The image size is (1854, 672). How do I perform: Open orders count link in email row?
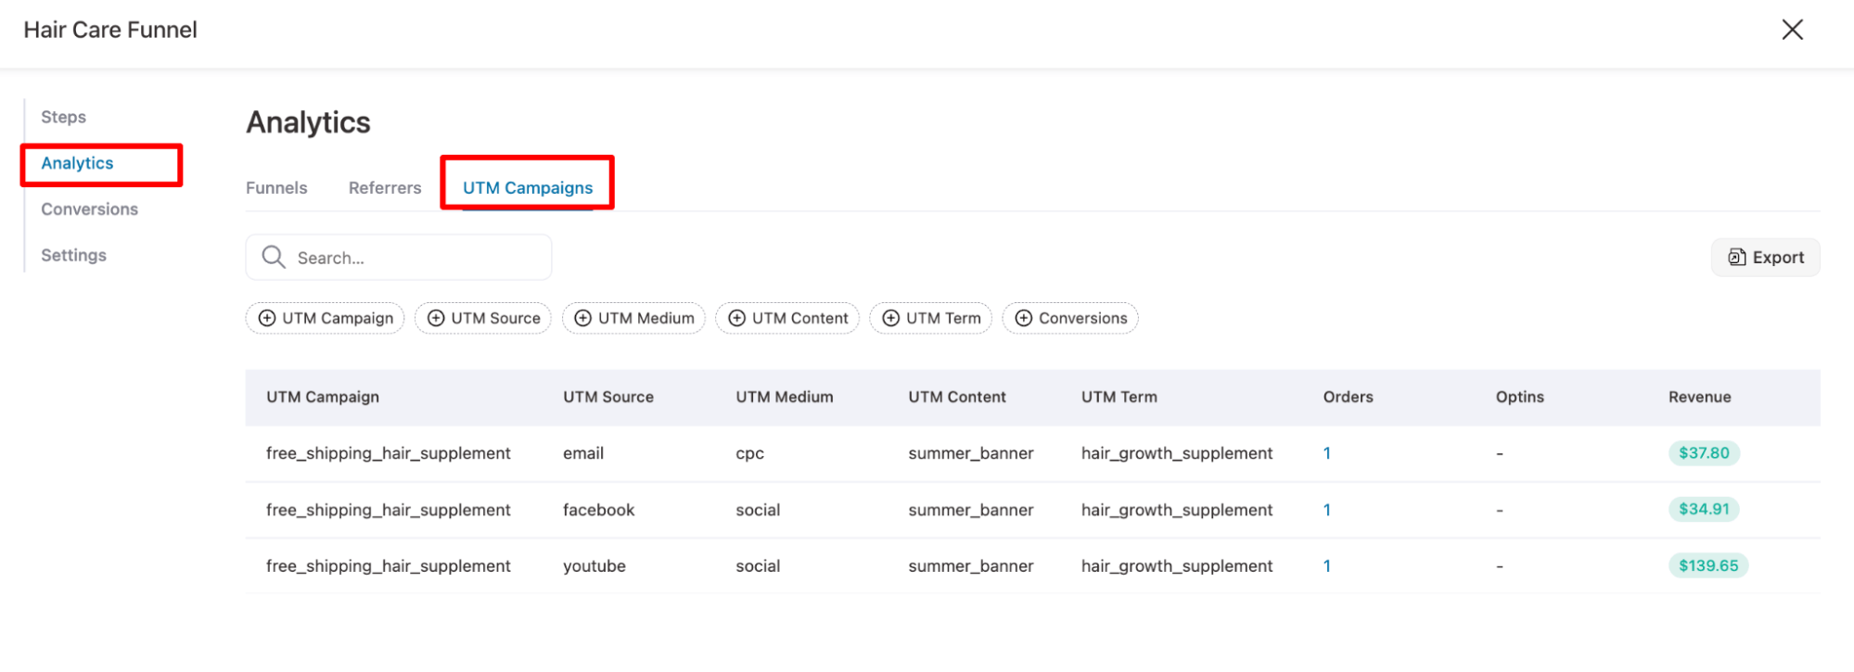pos(1327,453)
